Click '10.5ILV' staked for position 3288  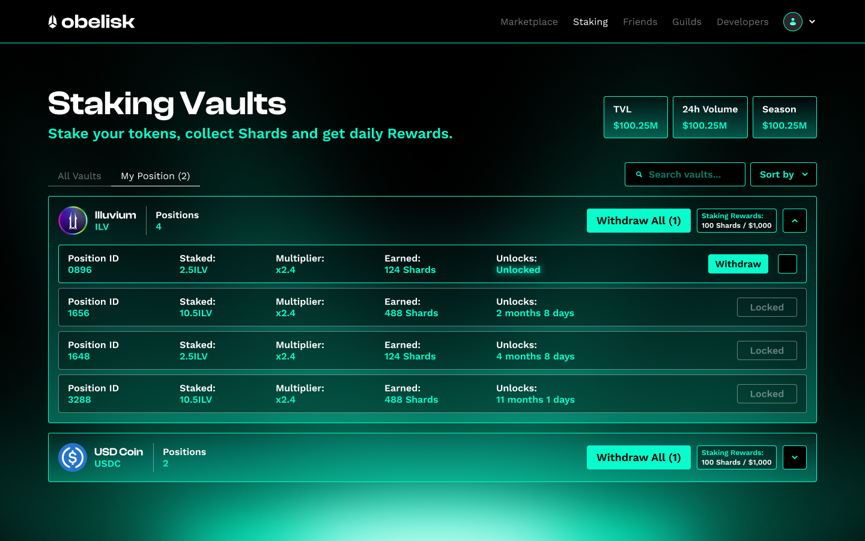[x=196, y=400]
